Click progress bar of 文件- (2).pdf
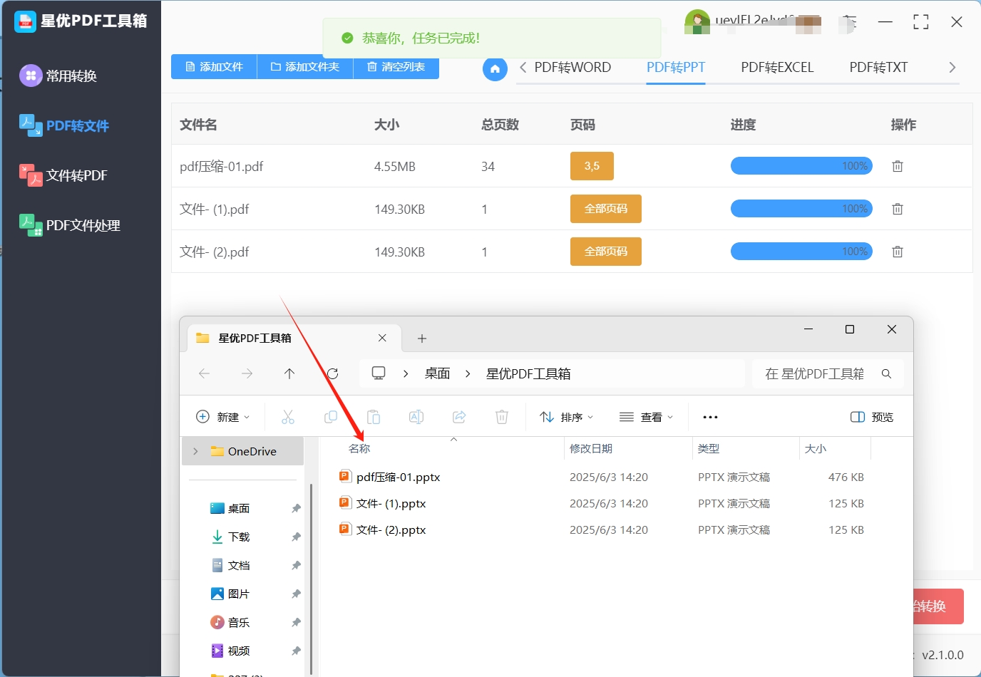The width and height of the screenshot is (981, 677). [801, 252]
